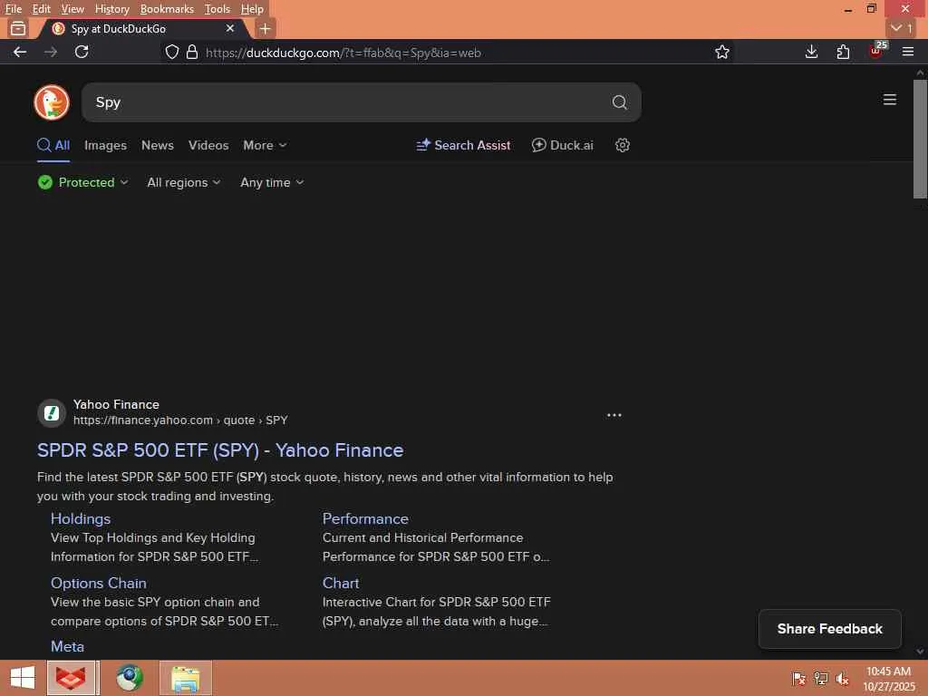Viewport: 928px width, 696px height.
Task: Open the Tools menu
Action: click(x=217, y=9)
